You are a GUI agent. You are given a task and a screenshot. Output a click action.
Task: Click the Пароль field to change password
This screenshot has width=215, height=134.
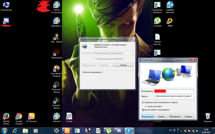pyautogui.click(x=174, y=96)
